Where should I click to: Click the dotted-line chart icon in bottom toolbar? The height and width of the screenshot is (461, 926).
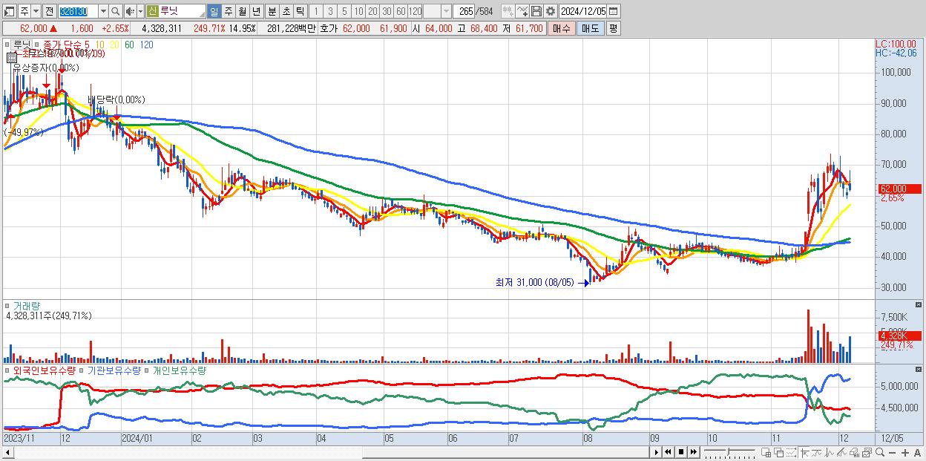[792, 452]
